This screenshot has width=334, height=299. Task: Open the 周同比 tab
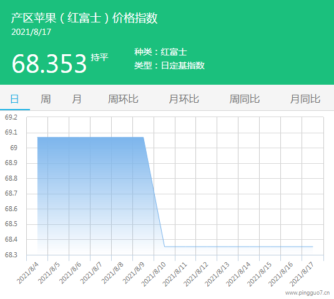point(245,99)
